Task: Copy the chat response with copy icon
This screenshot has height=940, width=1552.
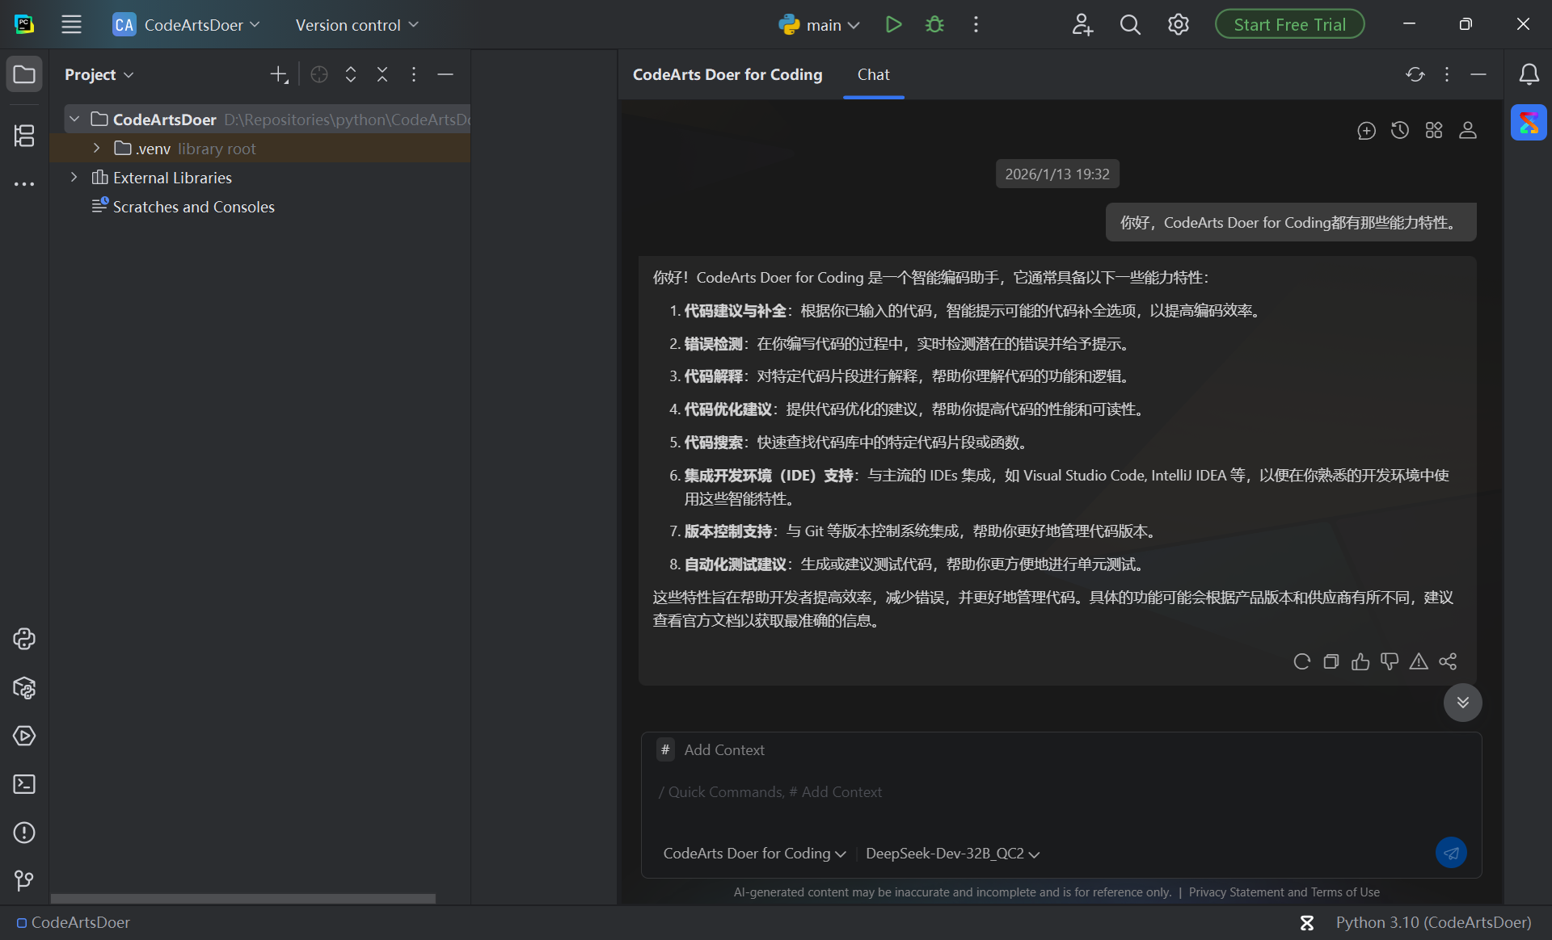Action: pyautogui.click(x=1331, y=661)
